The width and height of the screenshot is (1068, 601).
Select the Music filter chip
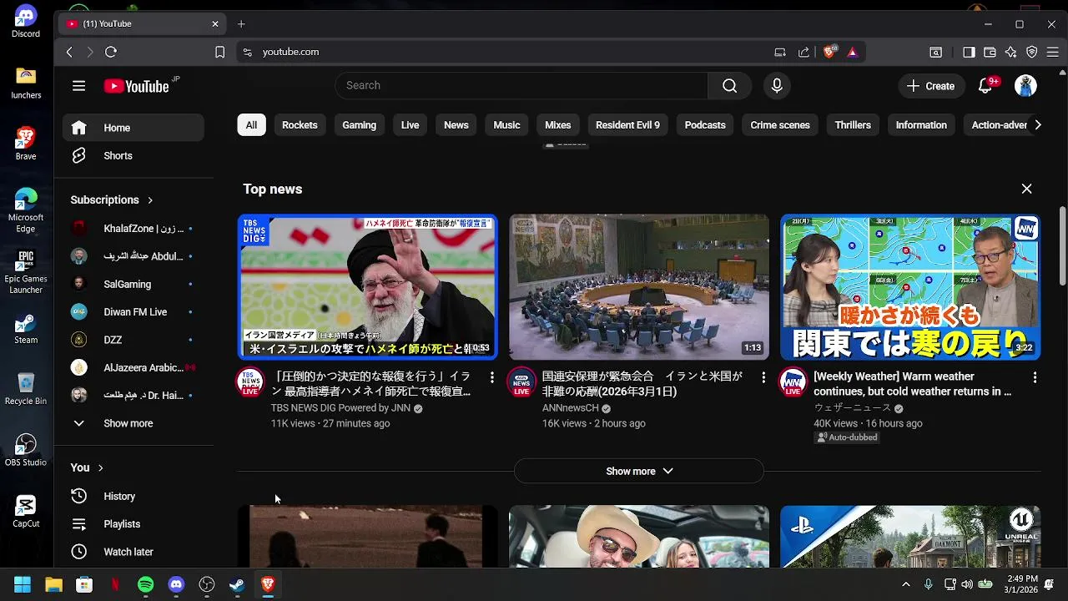click(506, 125)
